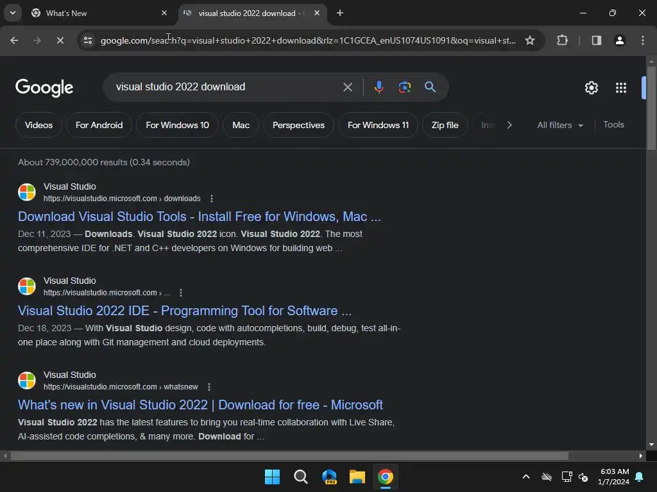Click the scroll down arrow
657x492 pixels.
tap(651, 445)
